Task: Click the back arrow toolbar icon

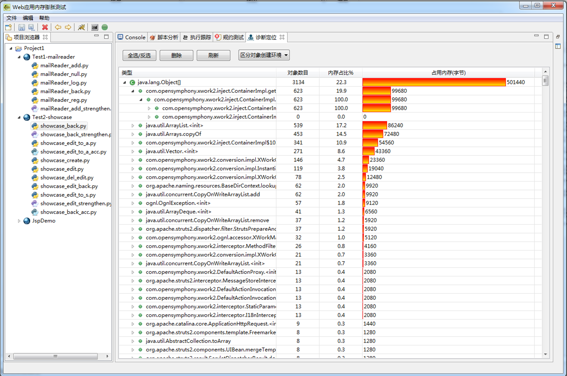Action: [58, 28]
